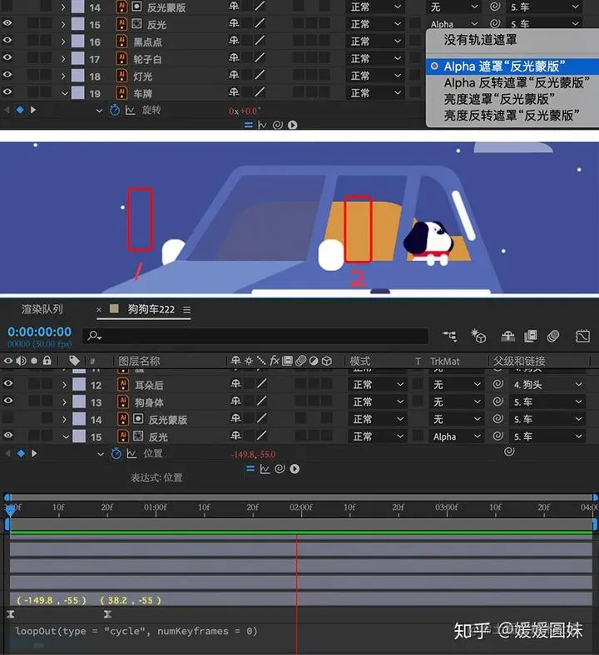The width and height of the screenshot is (599, 655).
Task: Click the lock column header icon
Action: [x=47, y=360]
